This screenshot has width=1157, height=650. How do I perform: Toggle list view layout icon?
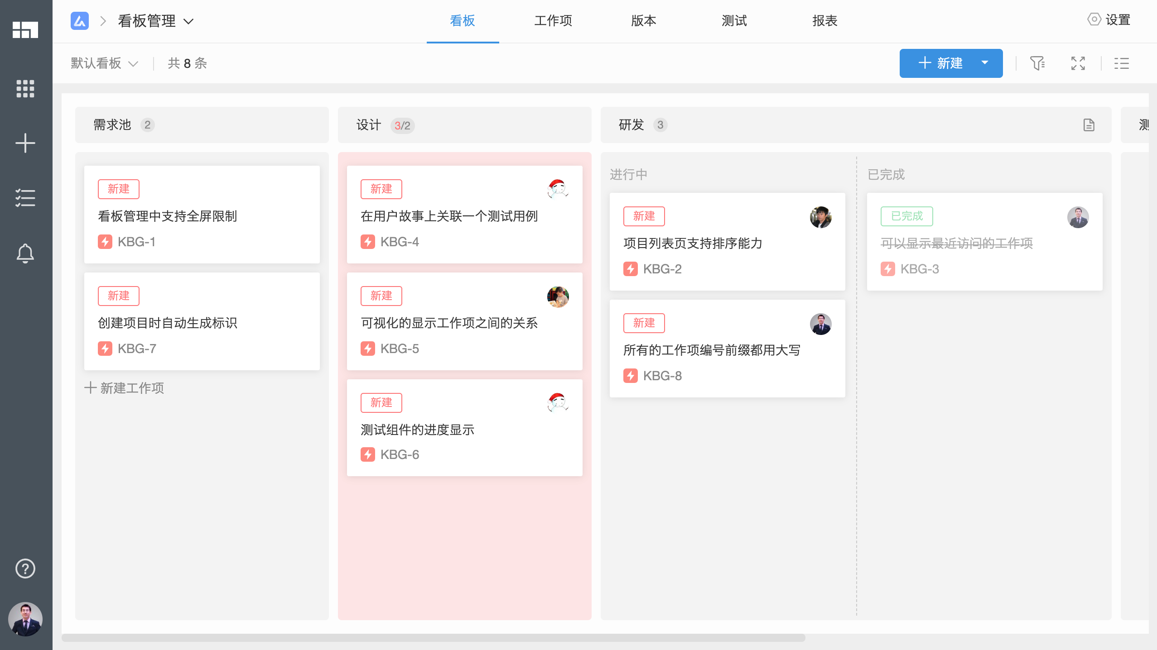pyautogui.click(x=1121, y=63)
